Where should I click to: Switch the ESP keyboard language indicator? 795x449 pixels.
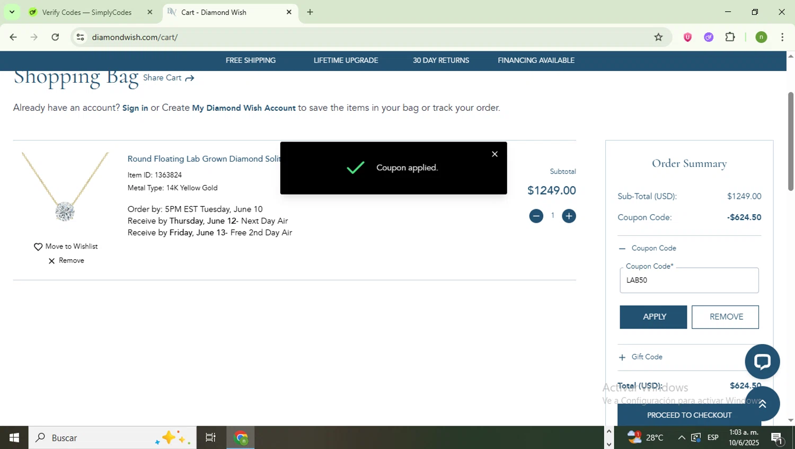click(713, 437)
